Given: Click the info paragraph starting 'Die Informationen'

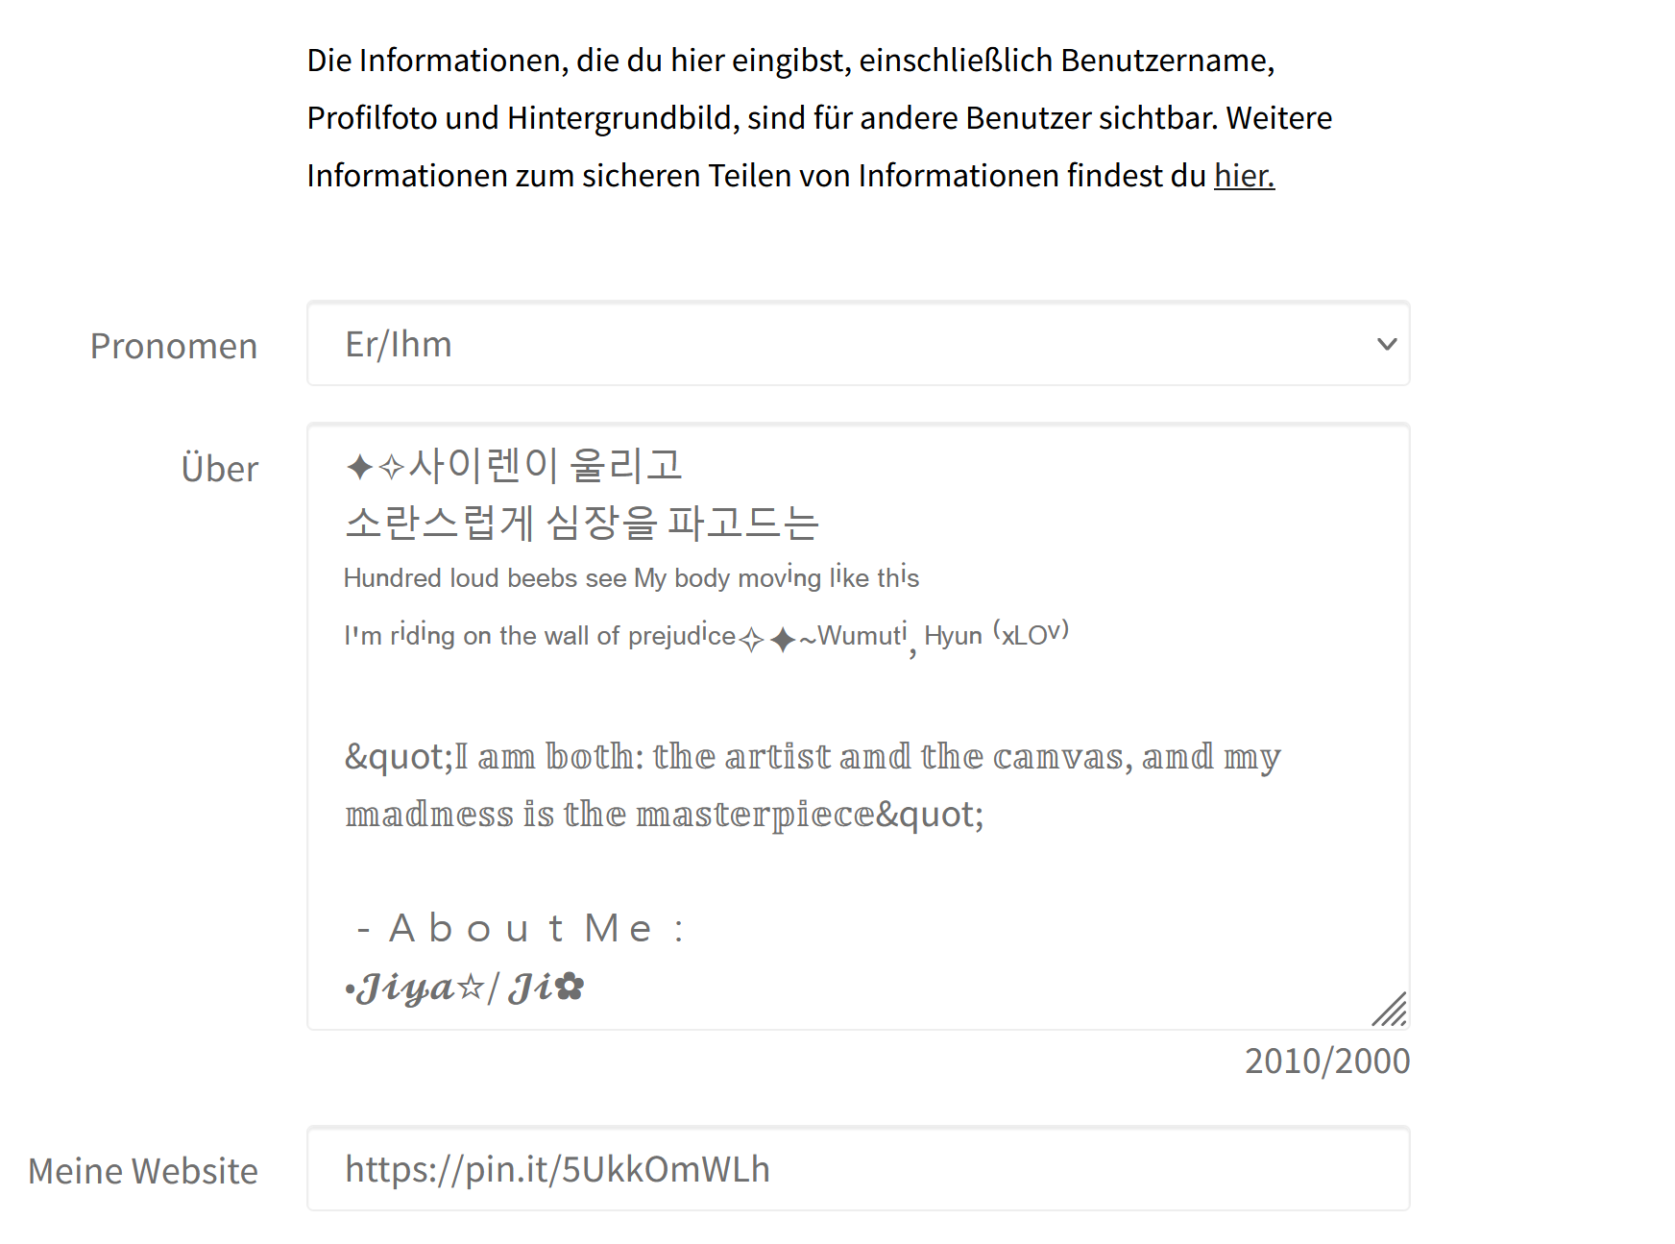Looking at the screenshot, I should tap(819, 118).
